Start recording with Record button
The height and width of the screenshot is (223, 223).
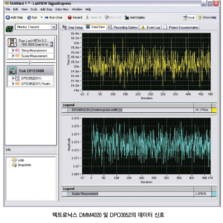[x=75, y=18]
